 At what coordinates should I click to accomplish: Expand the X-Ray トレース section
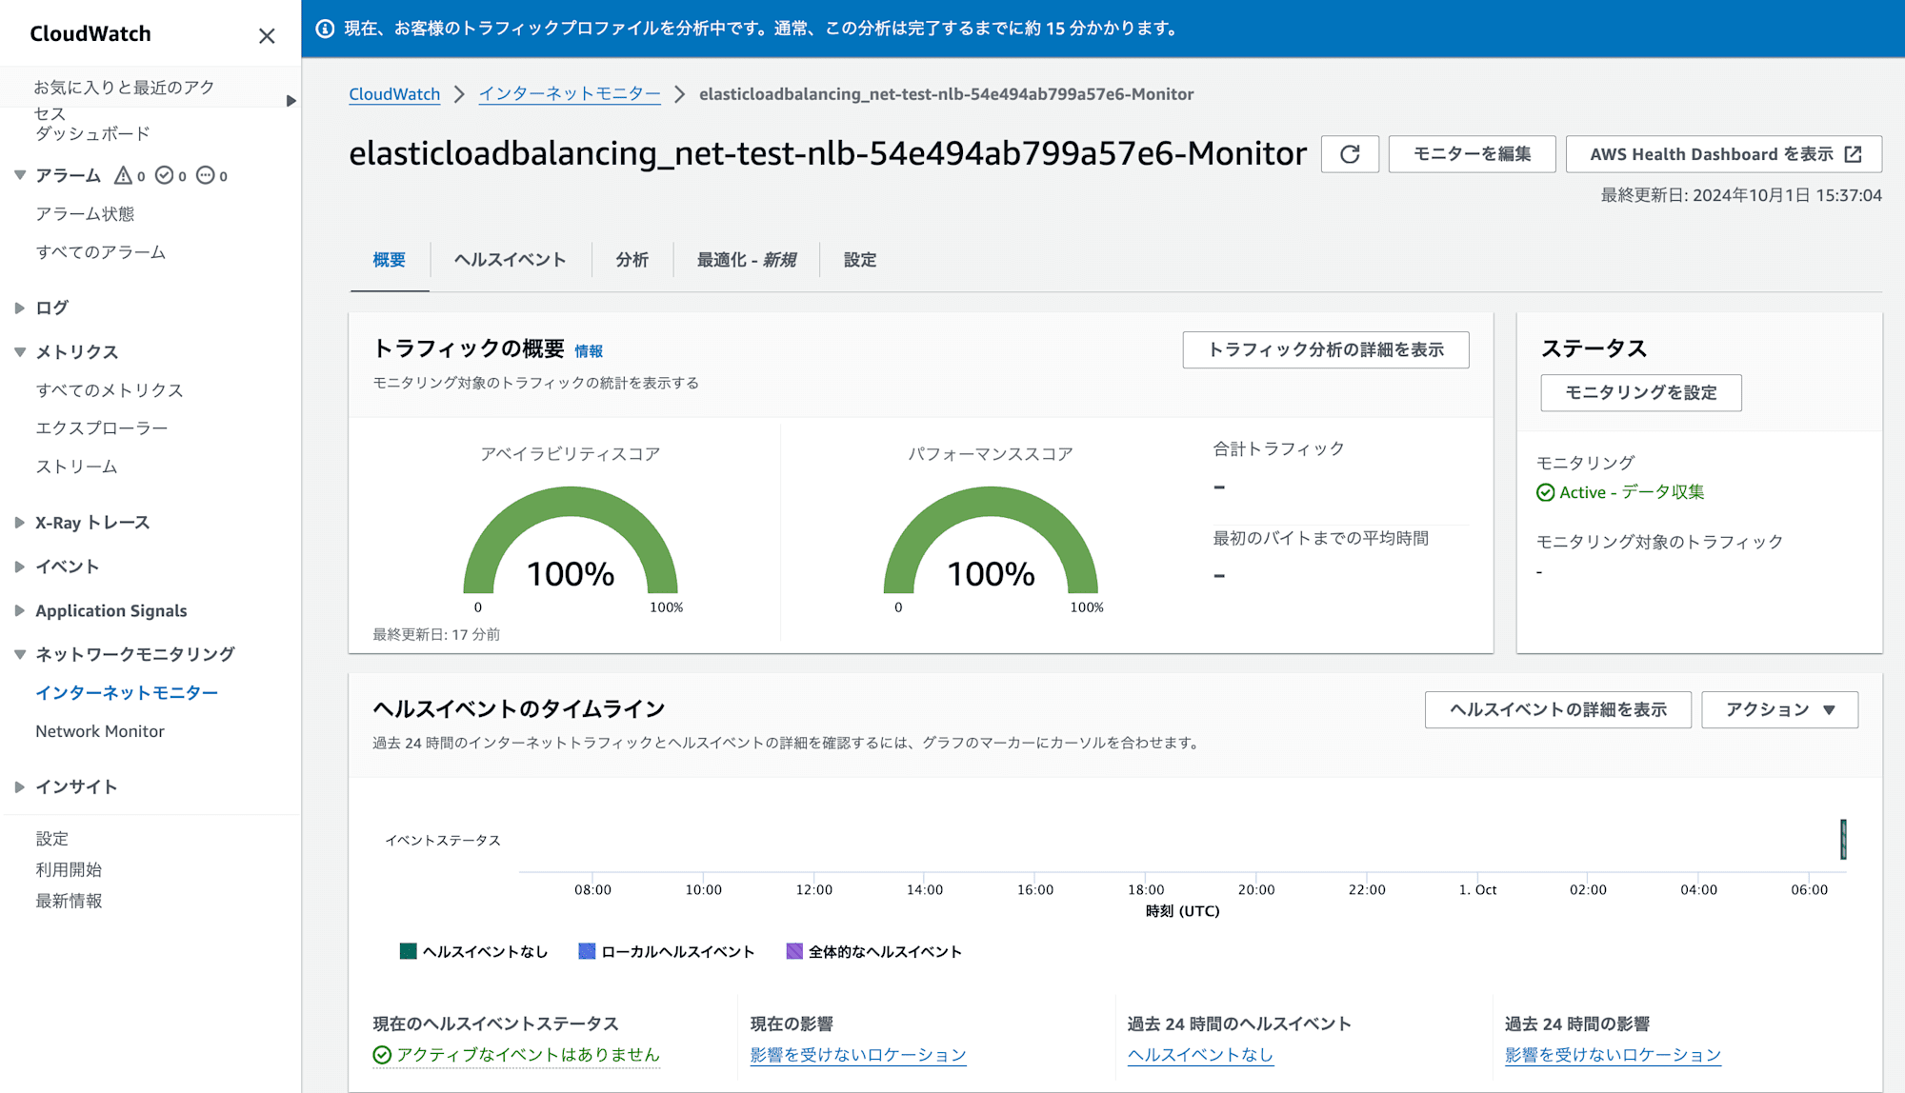(19, 523)
